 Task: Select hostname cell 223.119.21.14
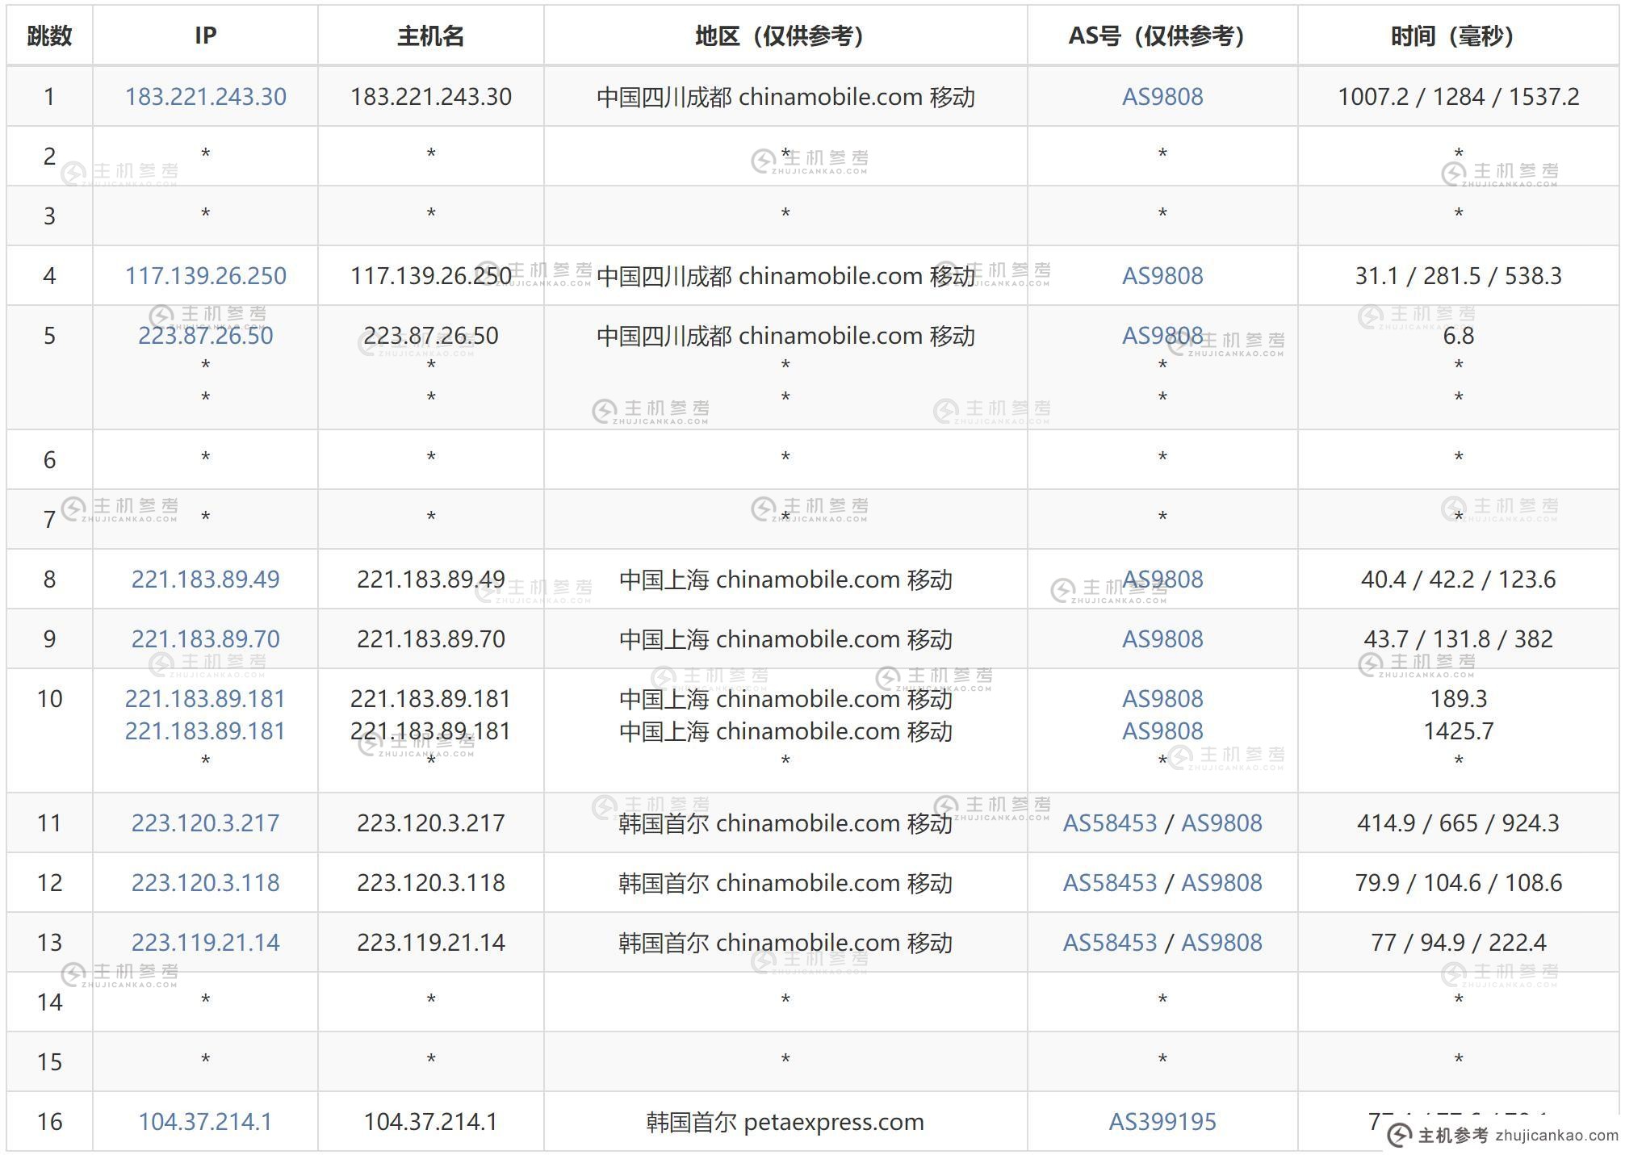click(430, 943)
